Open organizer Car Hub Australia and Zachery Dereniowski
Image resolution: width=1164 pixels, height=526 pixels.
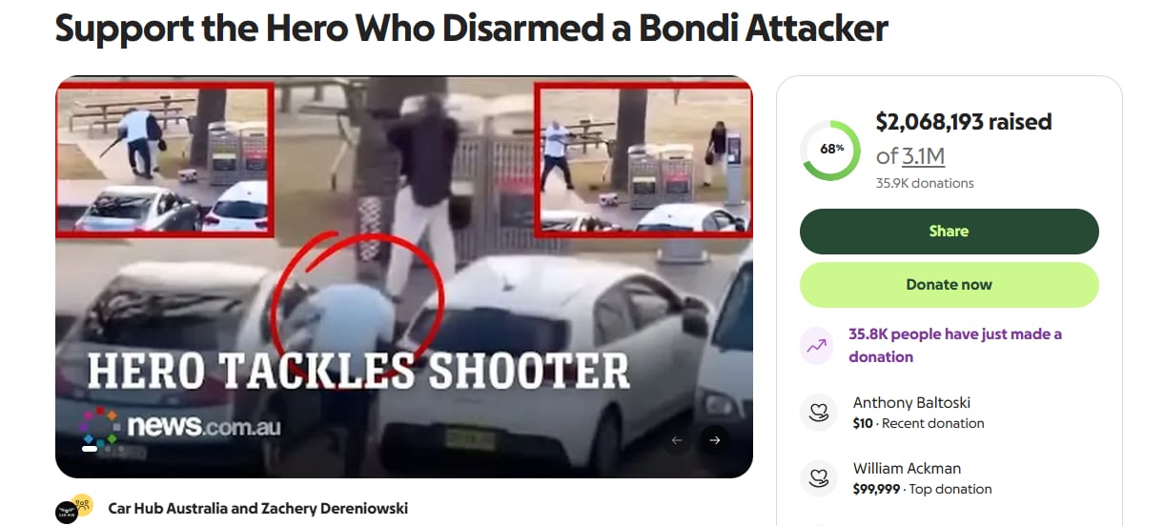pos(258,508)
